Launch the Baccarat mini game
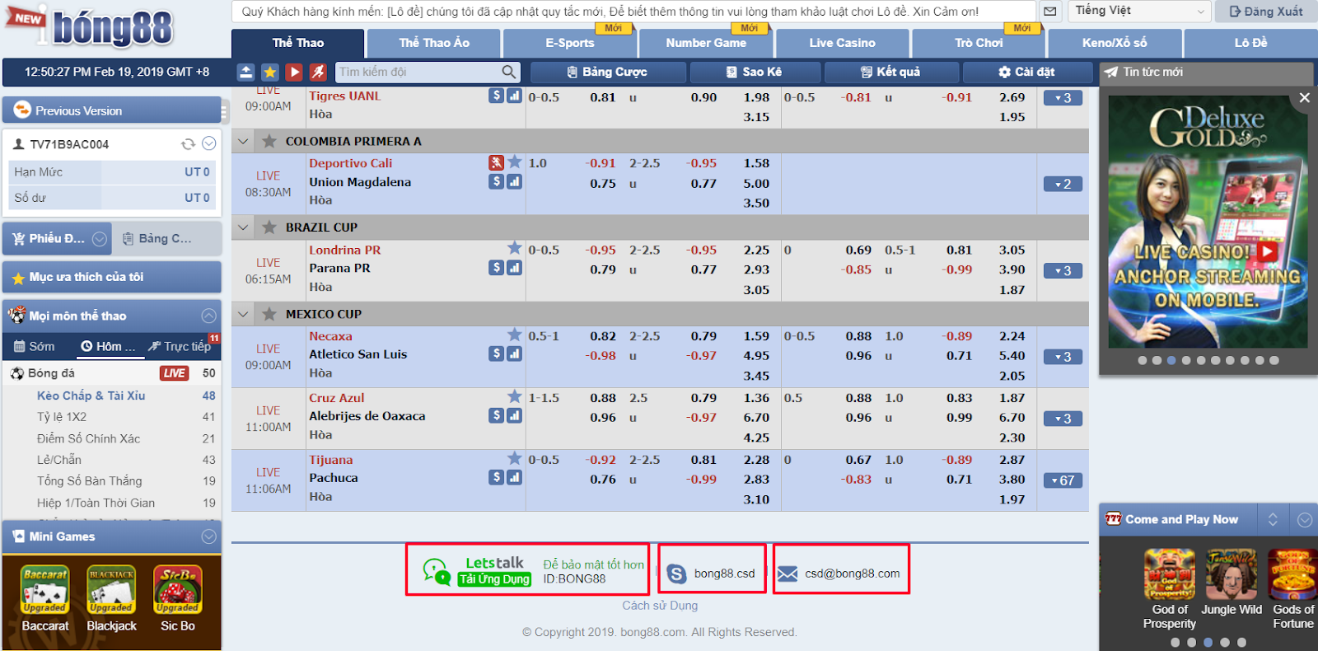This screenshot has height=651, width=1318. pos(45,590)
